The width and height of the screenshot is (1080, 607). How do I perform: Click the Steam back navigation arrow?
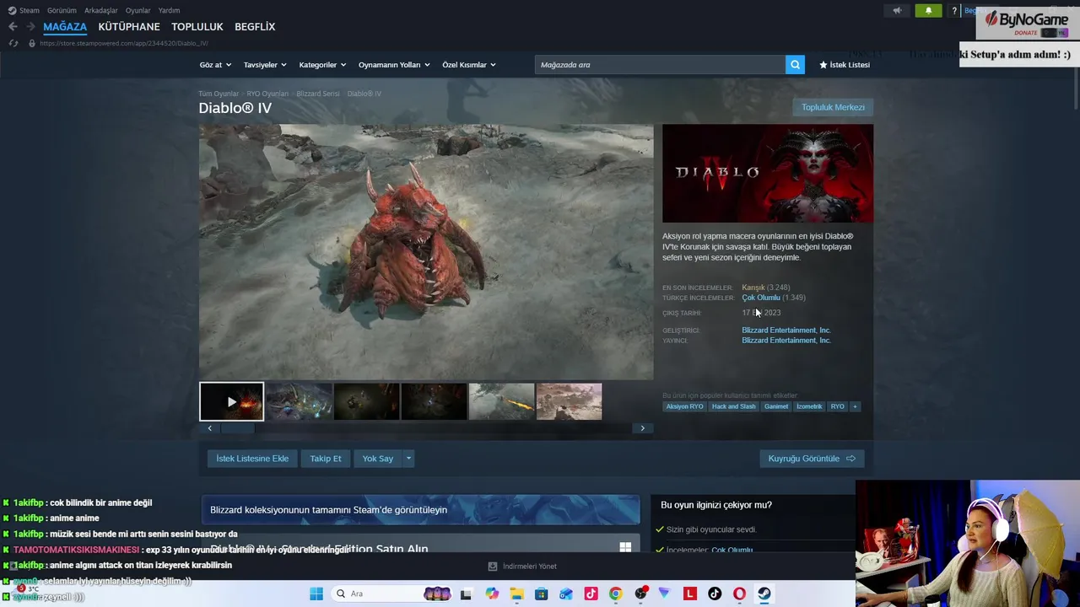click(13, 27)
